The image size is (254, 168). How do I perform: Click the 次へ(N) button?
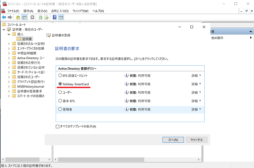click(x=173, y=140)
